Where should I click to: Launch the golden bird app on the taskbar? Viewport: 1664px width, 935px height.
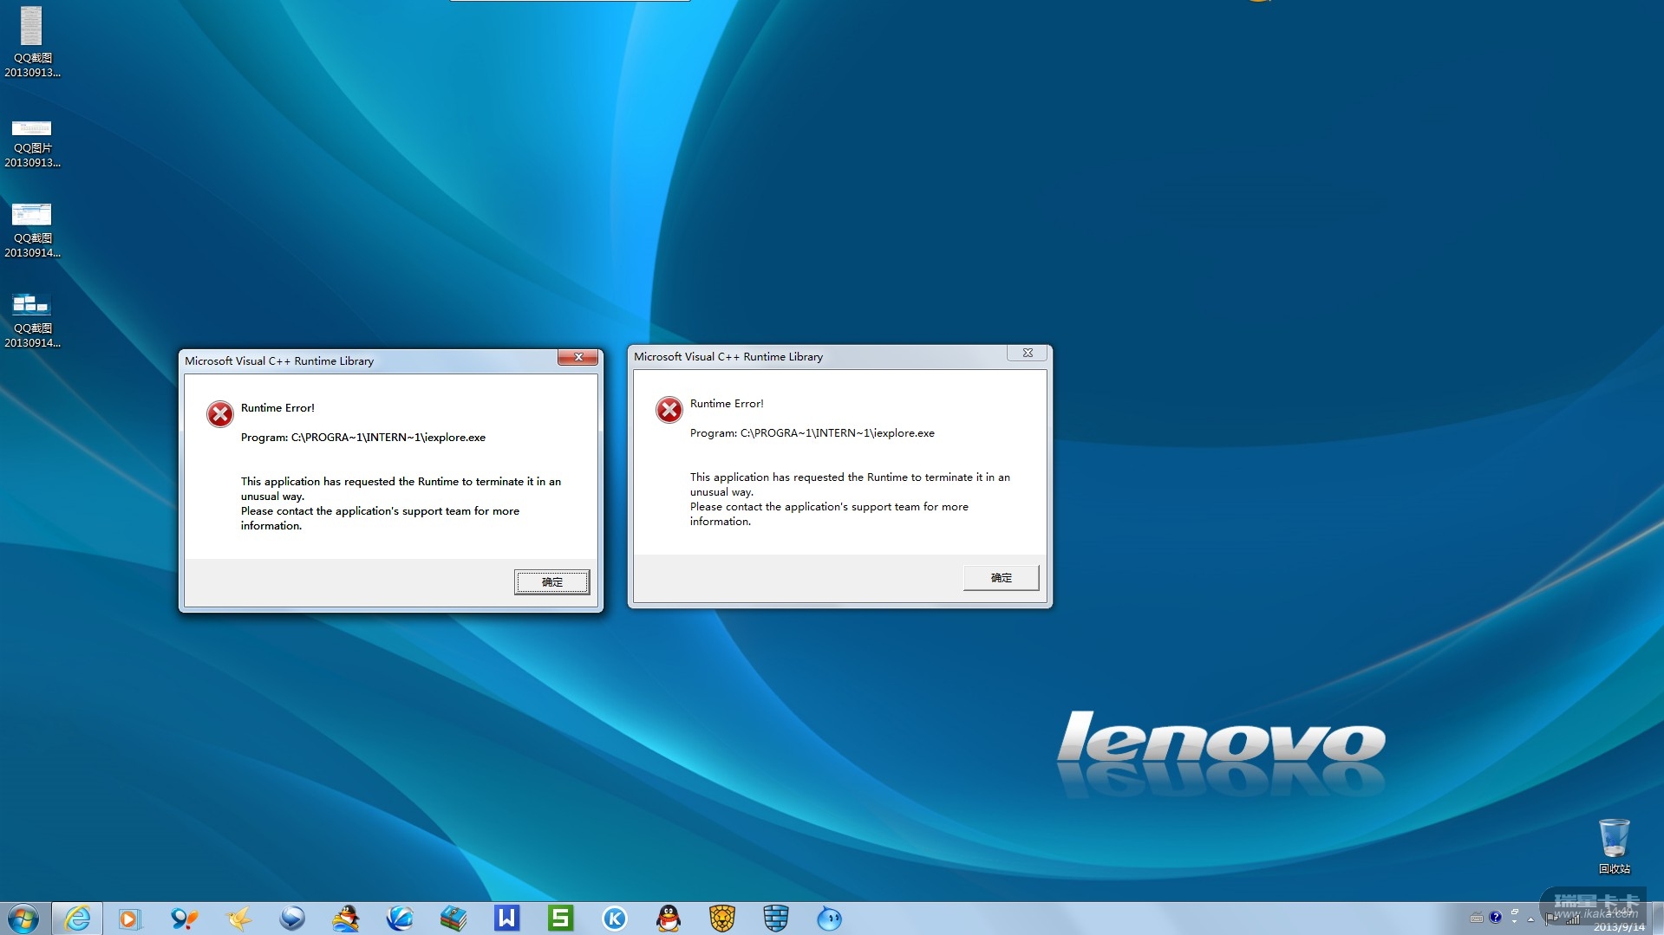pyautogui.click(x=238, y=919)
